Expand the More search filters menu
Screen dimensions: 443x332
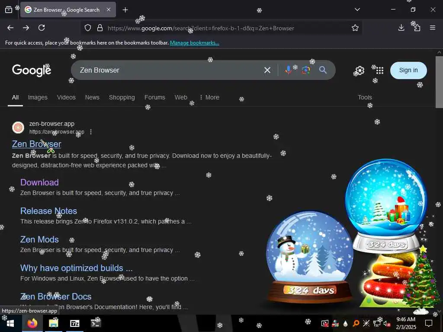tap(209, 97)
